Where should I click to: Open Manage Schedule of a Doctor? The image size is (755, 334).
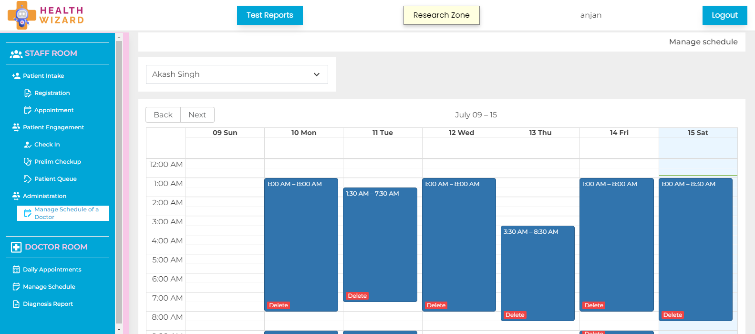(x=66, y=213)
